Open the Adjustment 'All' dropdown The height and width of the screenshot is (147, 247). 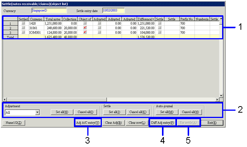(37, 113)
